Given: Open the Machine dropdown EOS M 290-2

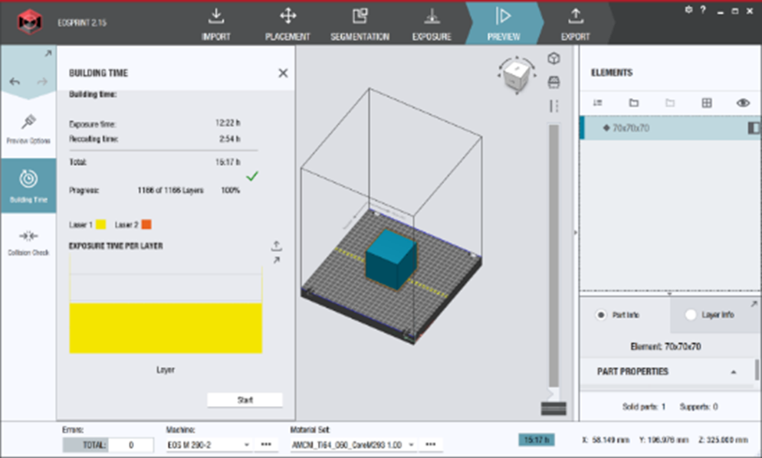Looking at the screenshot, I should point(209,444).
